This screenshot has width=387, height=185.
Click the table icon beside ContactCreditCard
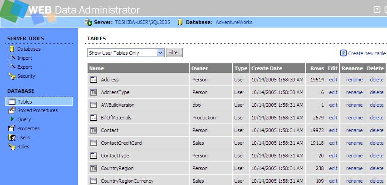pyautogui.click(x=93, y=143)
